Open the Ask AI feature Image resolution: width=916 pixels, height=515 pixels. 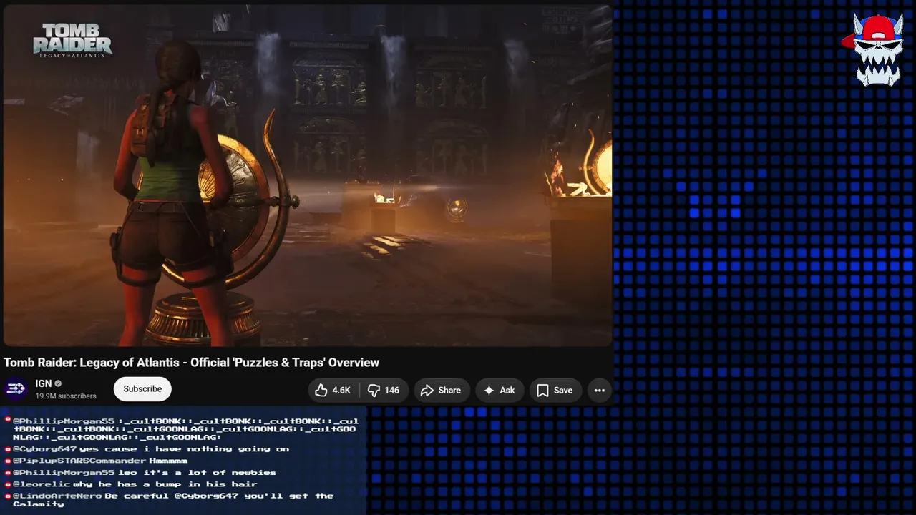500,390
